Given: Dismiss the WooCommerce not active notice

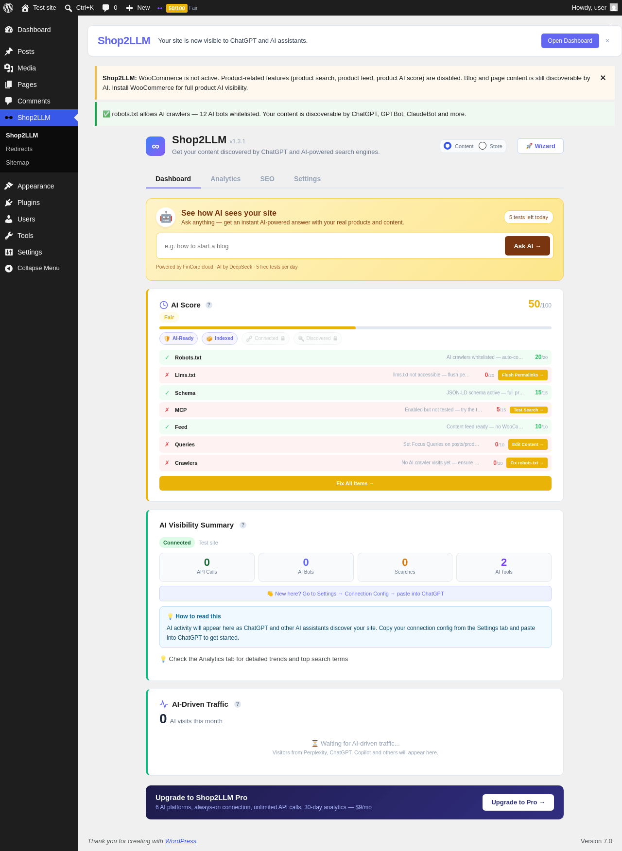Looking at the screenshot, I should pyautogui.click(x=603, y=78).
